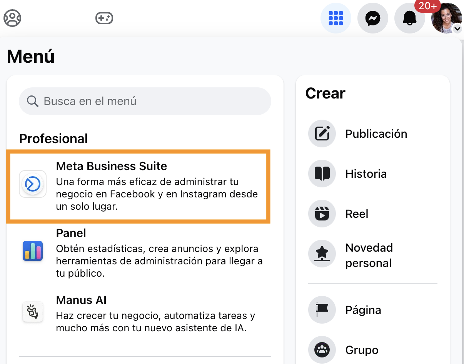Click the magnifier icon in menu search
This screenshot has height=364, width=464.
33,101
